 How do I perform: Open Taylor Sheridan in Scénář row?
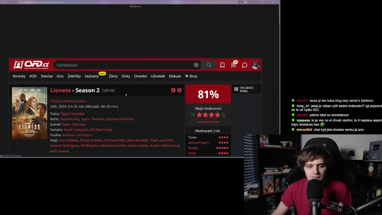point(74,125)
